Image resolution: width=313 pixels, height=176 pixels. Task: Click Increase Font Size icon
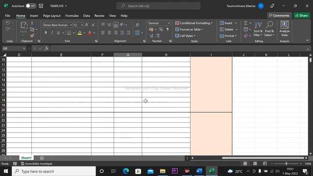pos(87,25)
